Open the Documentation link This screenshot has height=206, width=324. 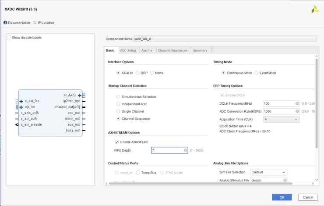(x=19, y=22)
